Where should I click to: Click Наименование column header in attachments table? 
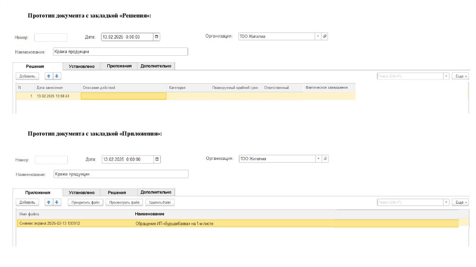[150, 214]
